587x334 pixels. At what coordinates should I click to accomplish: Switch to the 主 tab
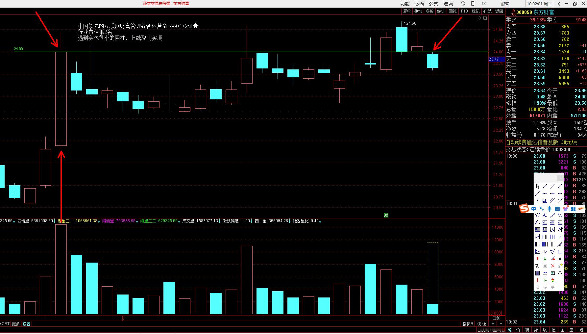pyautogui.click(x=562, y=330)
